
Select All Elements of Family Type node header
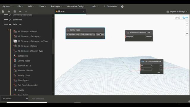click(139, 32)
